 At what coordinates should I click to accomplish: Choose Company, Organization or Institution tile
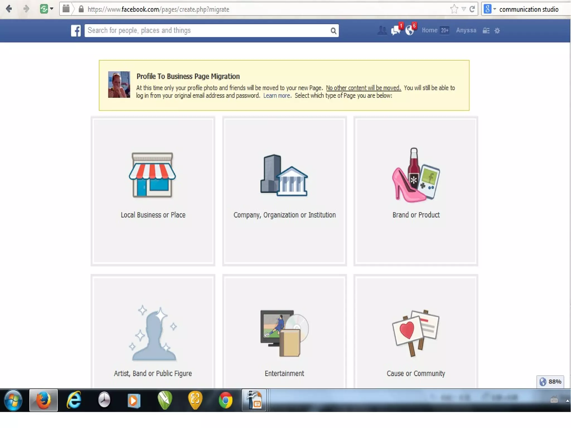click(284, 191)
